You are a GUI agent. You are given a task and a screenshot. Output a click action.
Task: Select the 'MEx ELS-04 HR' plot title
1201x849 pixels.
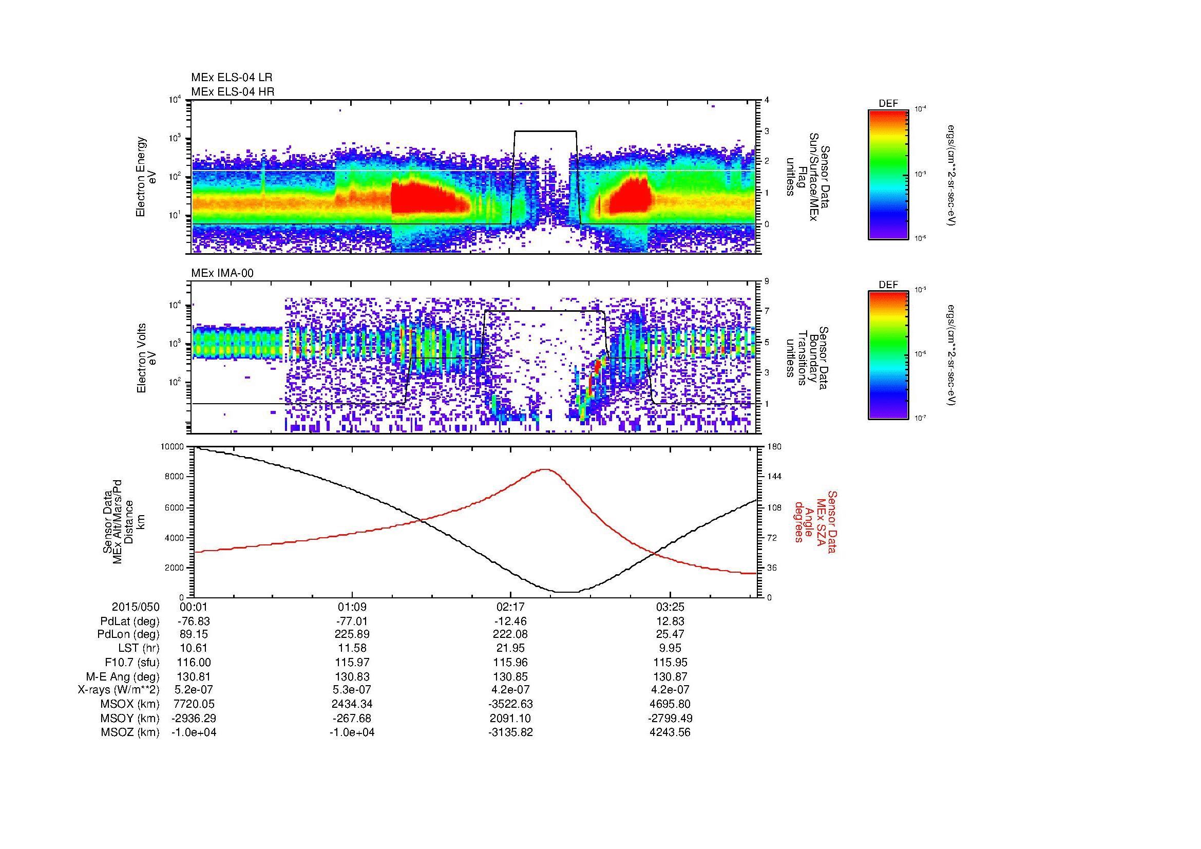tap(233, 92)
